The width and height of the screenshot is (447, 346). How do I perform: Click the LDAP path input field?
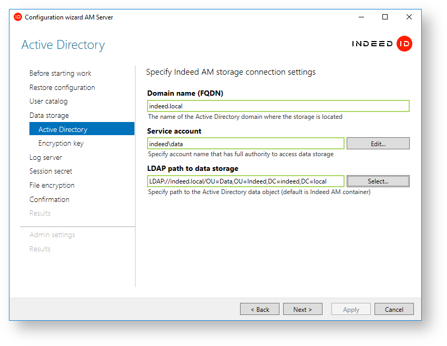[246, 181]
